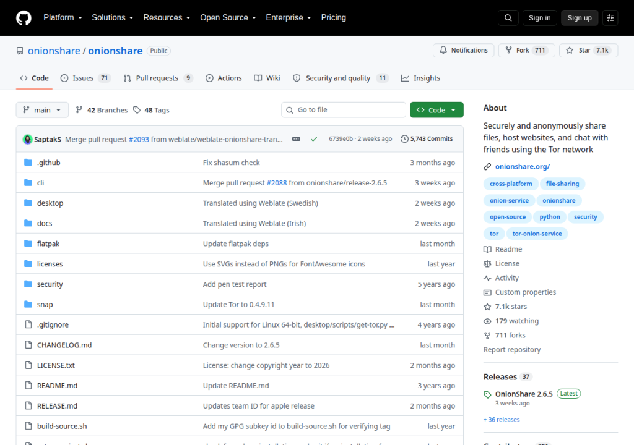Open the Pricing link
The width and height of the screenshot is (634, 445).
click(x=334, y=18)
